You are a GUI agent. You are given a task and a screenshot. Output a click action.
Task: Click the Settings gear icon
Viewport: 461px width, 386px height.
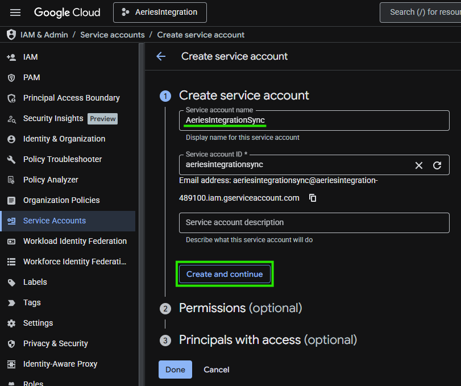pos(11,323)
